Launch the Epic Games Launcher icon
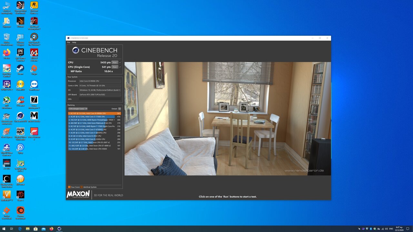The image size is (413, 232). click(x=20, y=55)
